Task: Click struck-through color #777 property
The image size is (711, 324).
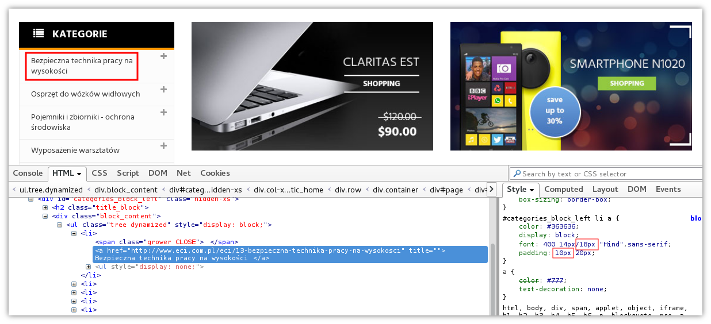Action: point(542,280)
